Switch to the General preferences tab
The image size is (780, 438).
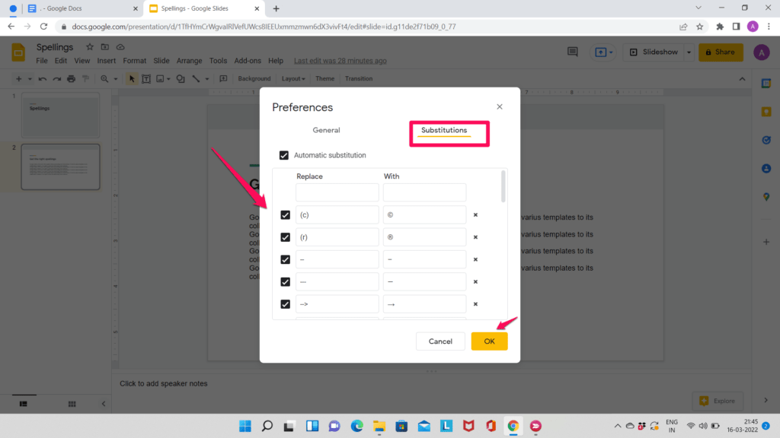coord(326,130)
